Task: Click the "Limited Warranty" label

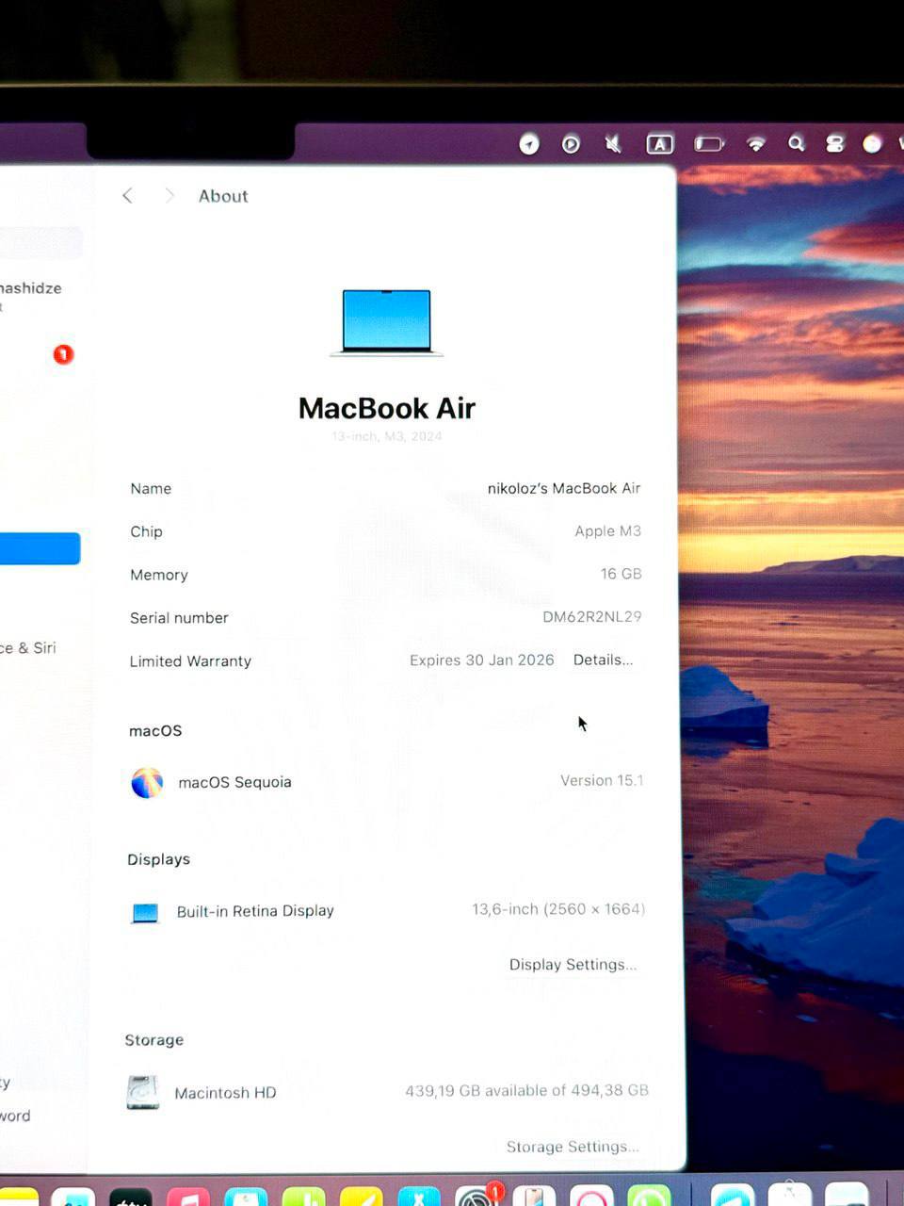Action: coord(190,661)
